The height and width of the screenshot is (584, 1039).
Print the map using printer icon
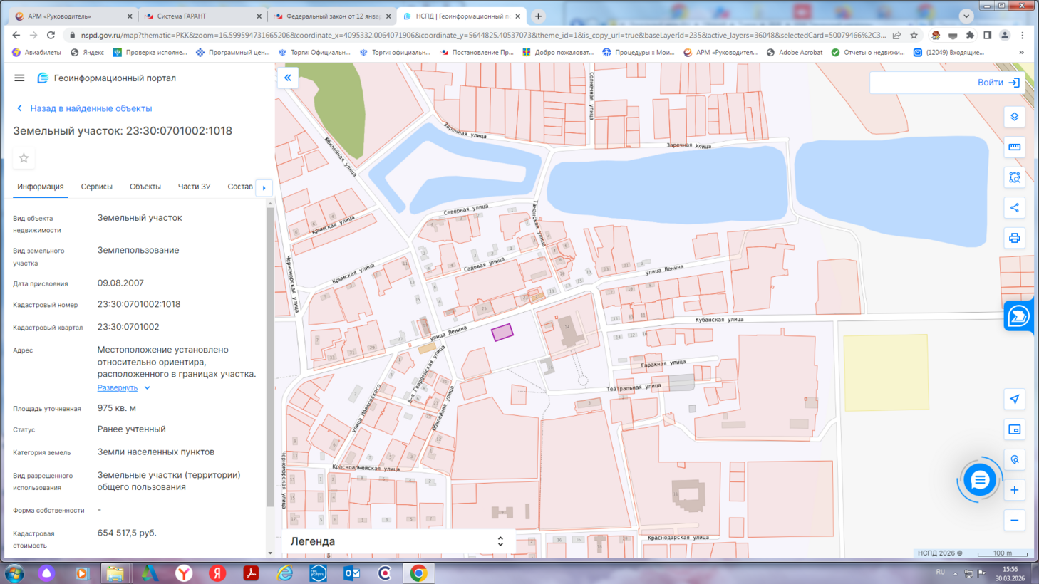[x=1014, y=238]
